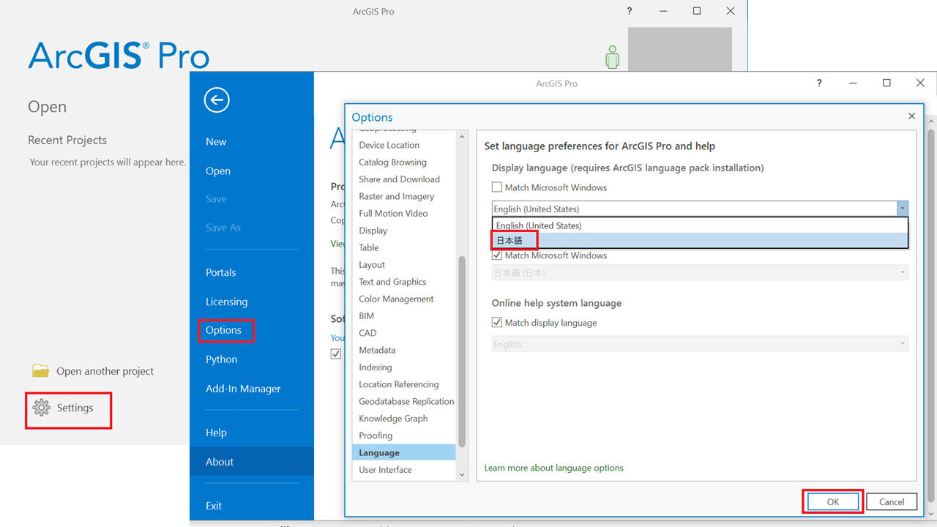This screenshot has height=527, width=937.
Task: Click Open another project
Action: [105, 371]
